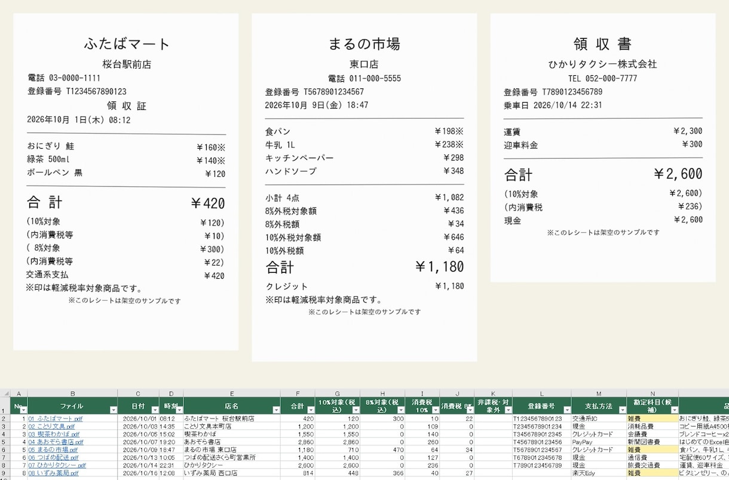Screen dimensions: 729x480
Task: Select column A header
Action: click(x=19, y=393)
